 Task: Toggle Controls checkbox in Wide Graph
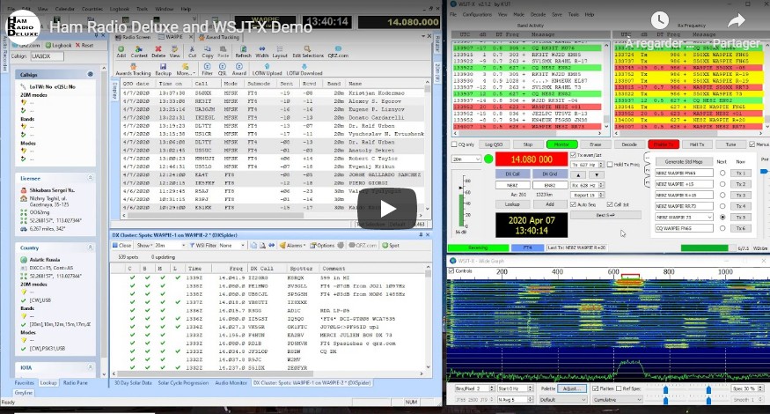(451, 271)
